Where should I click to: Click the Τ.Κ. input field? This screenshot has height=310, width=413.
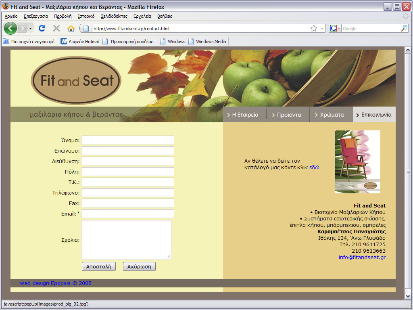click(128, 182)
